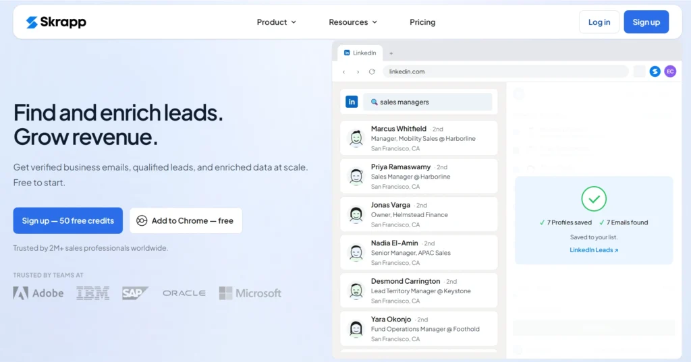Click Add to Chrome — free button

(186, 220)
